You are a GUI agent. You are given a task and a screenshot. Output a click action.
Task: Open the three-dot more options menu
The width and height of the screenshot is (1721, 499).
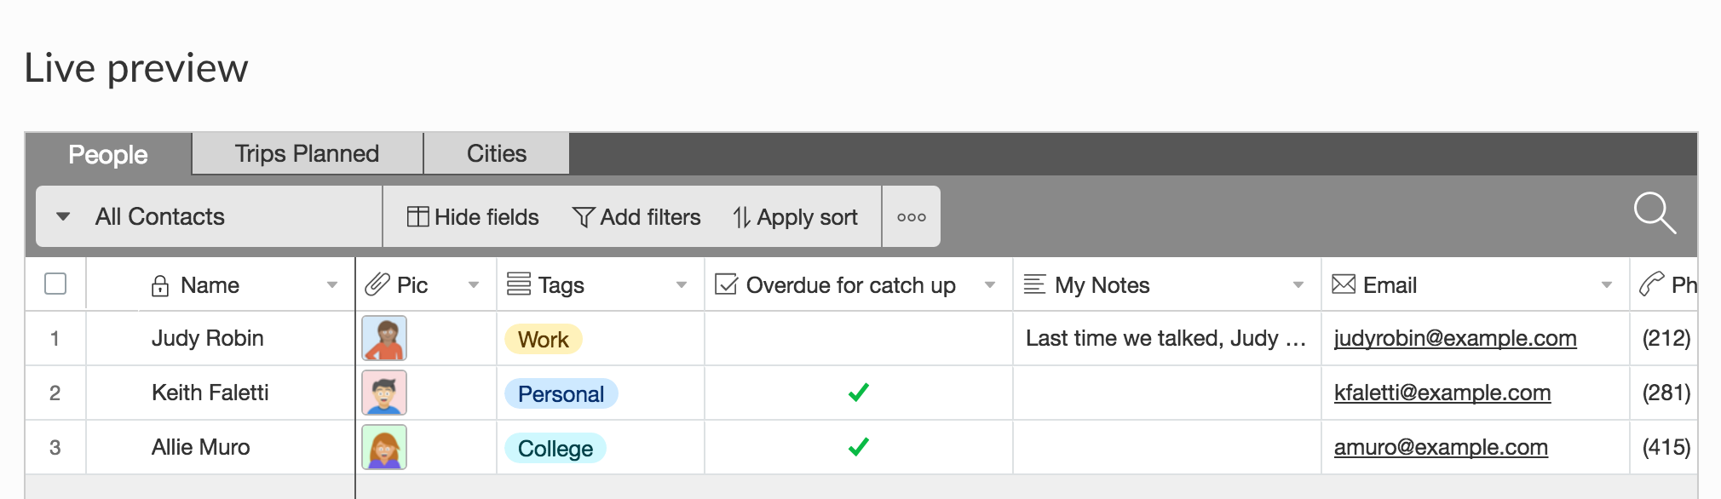pyautogui.click(x=911, y=217)
